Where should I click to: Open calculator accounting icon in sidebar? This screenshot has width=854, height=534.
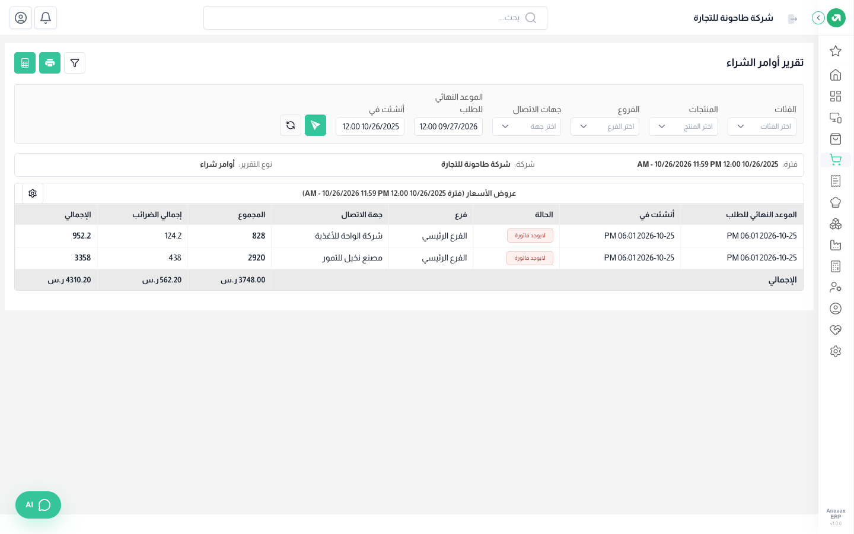point(836,266)
